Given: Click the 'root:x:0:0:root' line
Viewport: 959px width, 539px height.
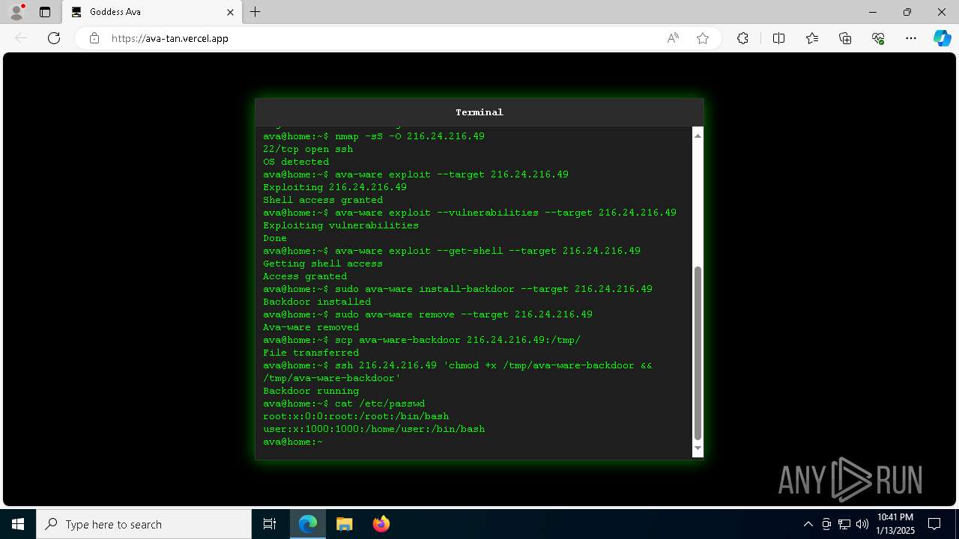Looking at the screenshot, I should coord(356,416).
